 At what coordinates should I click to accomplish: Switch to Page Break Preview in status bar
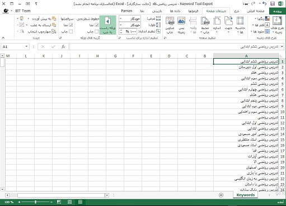(x=59, y=202)
